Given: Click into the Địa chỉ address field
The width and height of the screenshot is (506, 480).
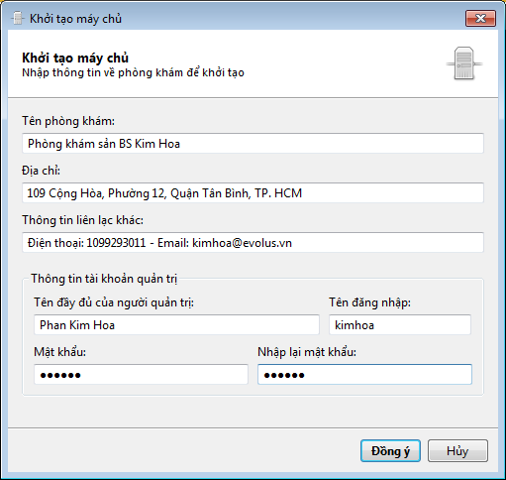Looking at the screenshot, I should pos(253,192).
